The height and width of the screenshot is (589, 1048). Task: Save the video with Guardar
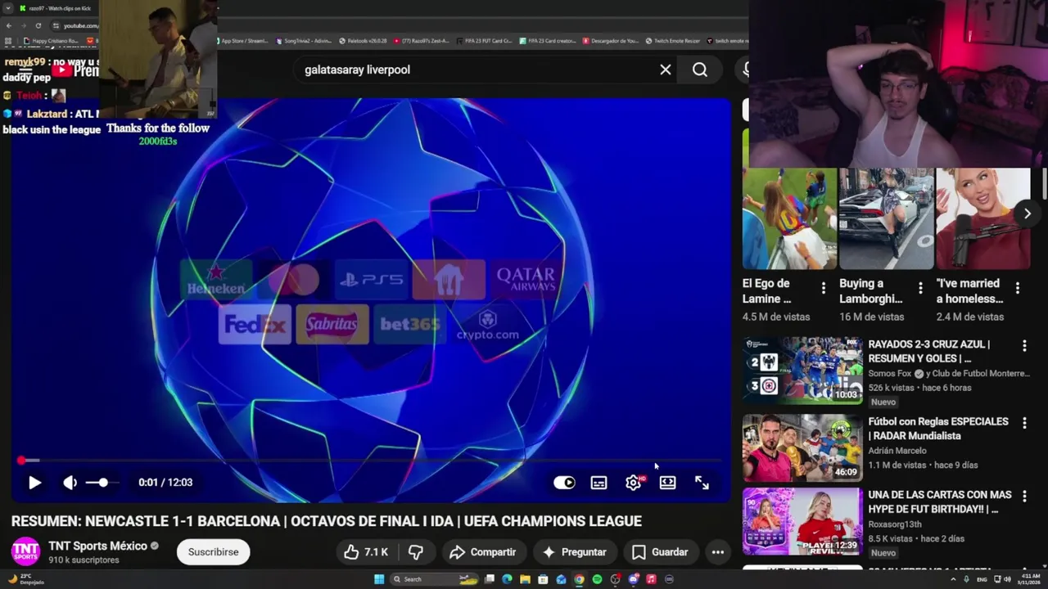(x=660, y=552)
